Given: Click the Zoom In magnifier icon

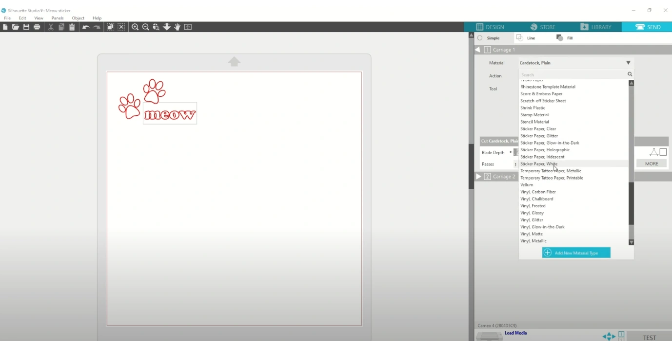Looking at the screenshot, I should [x=135, y=27].
